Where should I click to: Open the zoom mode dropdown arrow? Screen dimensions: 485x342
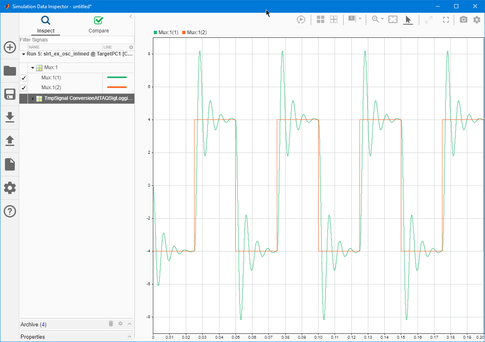tap(381, 19)
